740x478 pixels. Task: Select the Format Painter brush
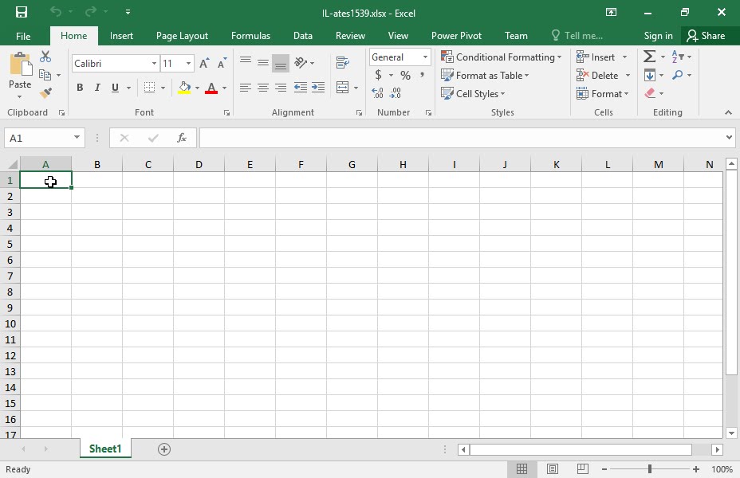pos(45,93)
